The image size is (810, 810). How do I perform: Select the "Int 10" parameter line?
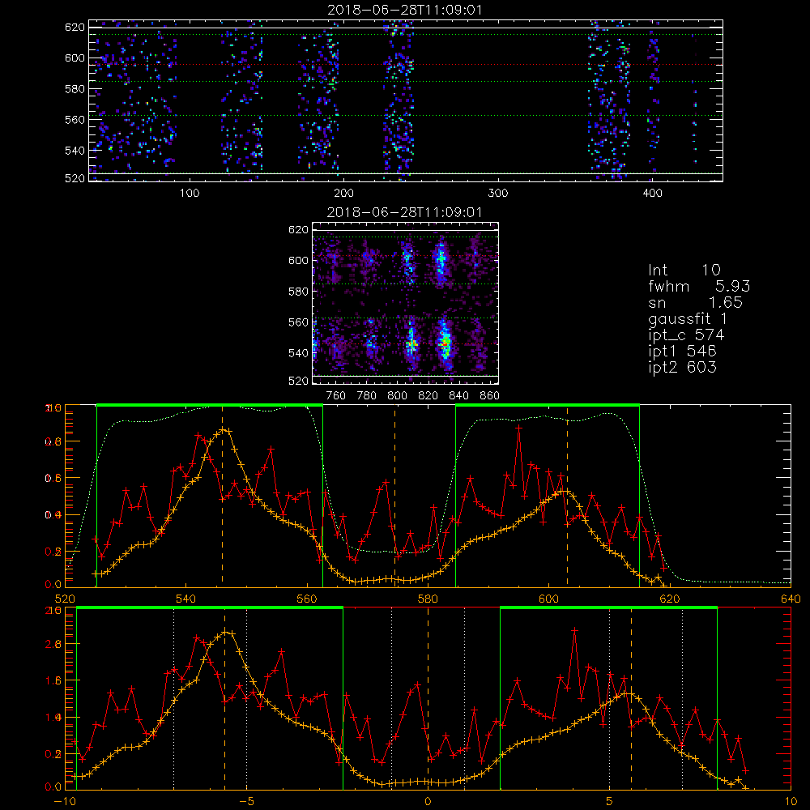tap(684, 270)
